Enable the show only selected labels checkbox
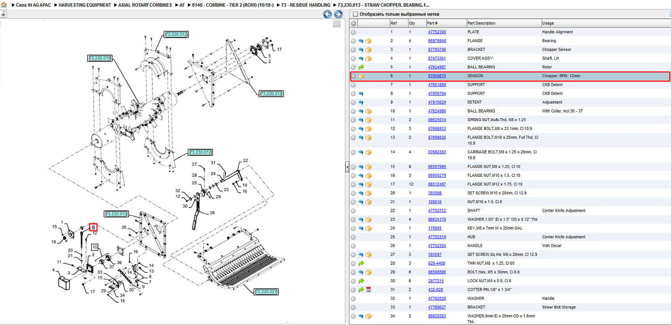Viewport: 671px width, 325px height. tap(356, 14)
